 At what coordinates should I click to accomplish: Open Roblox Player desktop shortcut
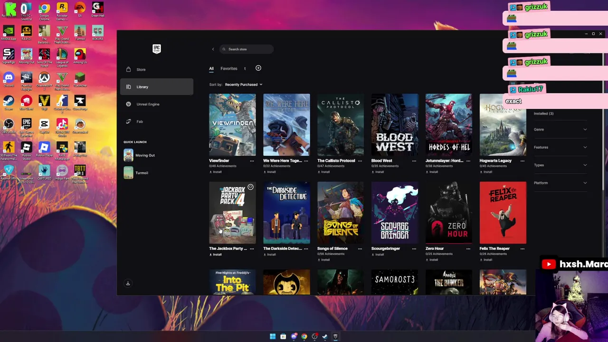[x=44, y=150]
